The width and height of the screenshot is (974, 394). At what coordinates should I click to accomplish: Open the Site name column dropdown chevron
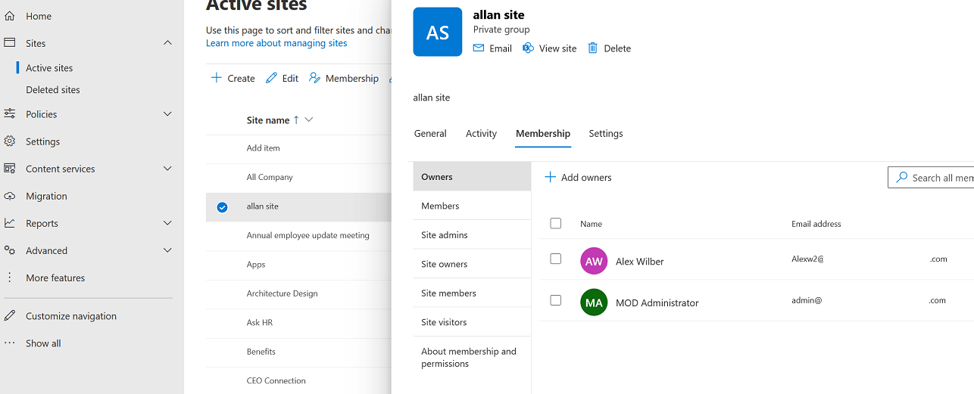pos(308,119)
